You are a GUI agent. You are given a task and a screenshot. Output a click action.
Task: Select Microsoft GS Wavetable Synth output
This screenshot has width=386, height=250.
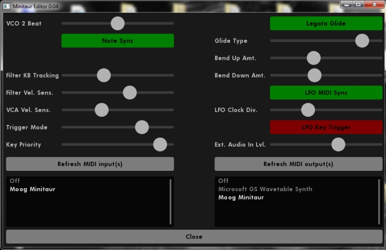pos(265,189)
